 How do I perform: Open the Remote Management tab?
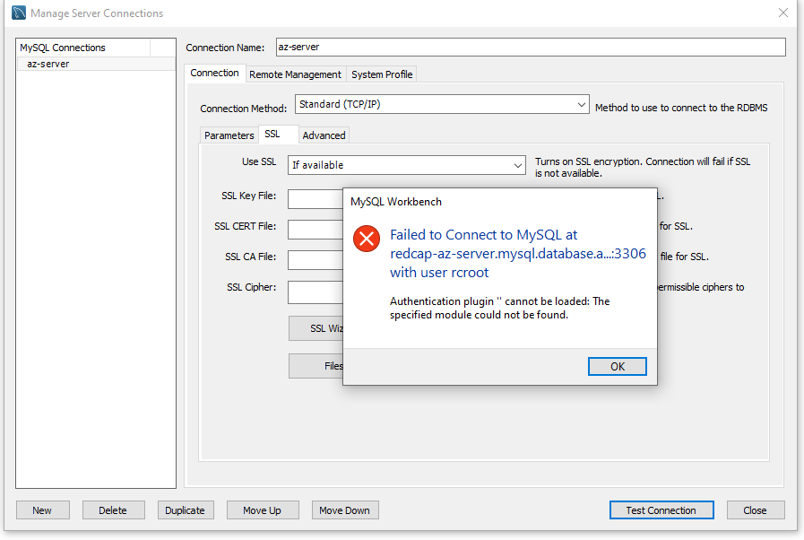coord(295,74)
